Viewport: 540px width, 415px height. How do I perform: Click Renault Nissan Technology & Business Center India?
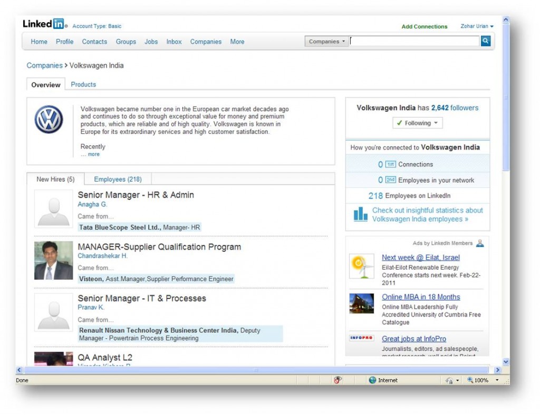tap(158, 330)
